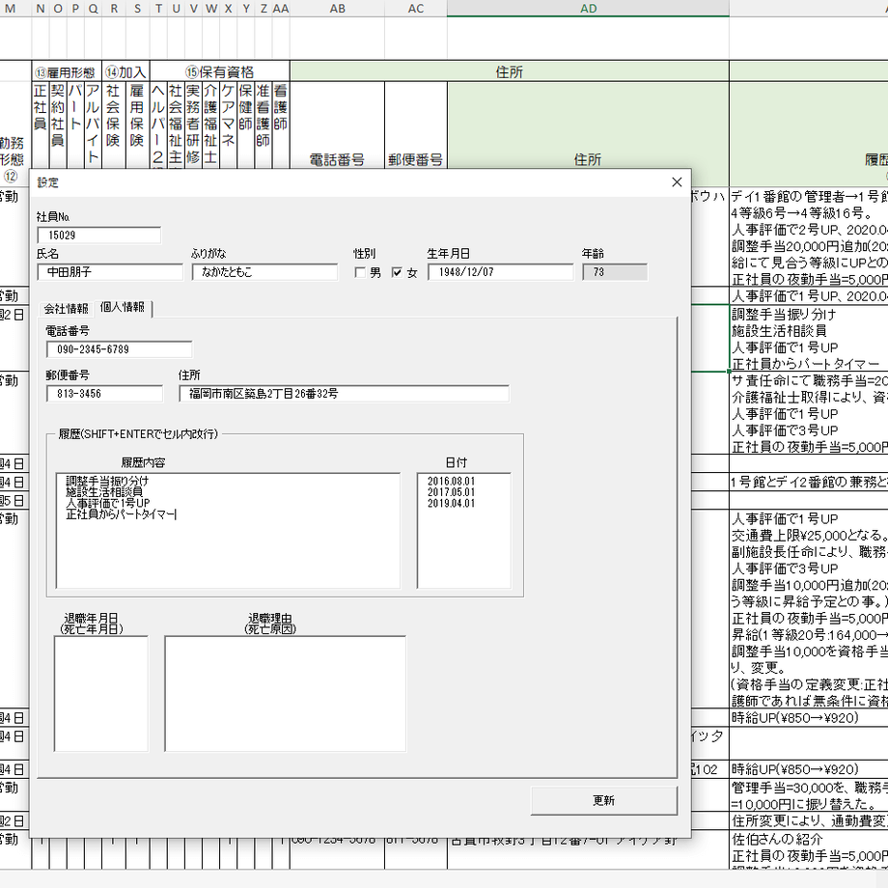Select column header AB in the spreadsheet
The width and height of the screenshot is (888, 888).
pyautogui.click(x=337, y=9)
